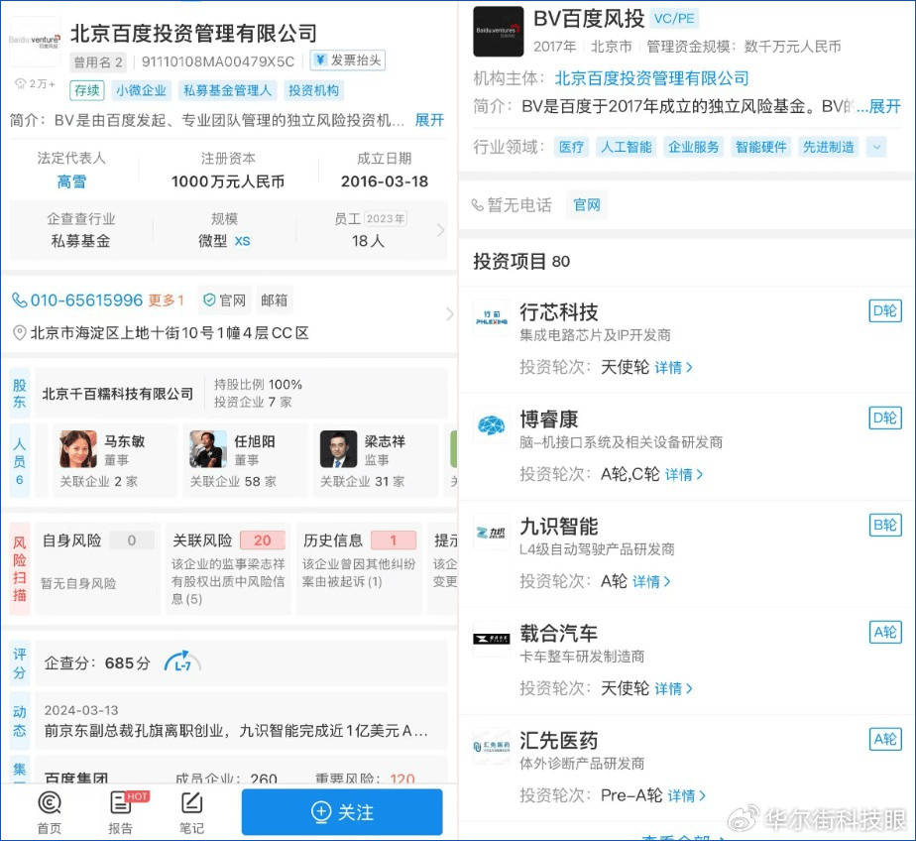This screenshot has width=916, height=841.
Task: Open 九识智能 logo icon
Action: point(492,532)
